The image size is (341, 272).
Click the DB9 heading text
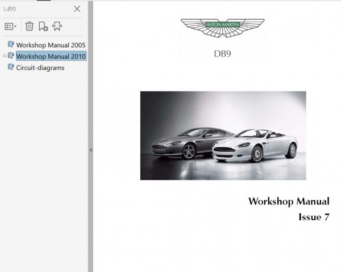pyautogui.click(x=222, y=53)
